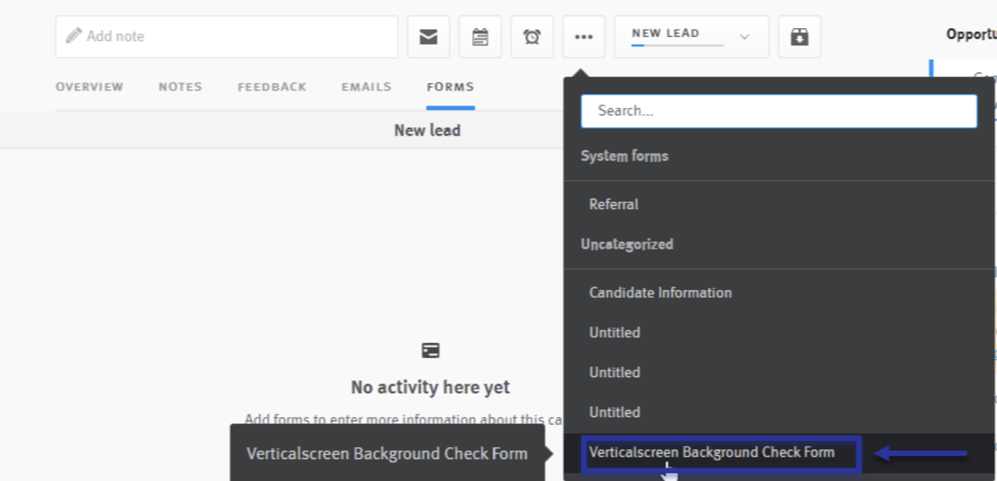997x481 pixels.
Task: Open the Notes tab
Action: [180, 87]
